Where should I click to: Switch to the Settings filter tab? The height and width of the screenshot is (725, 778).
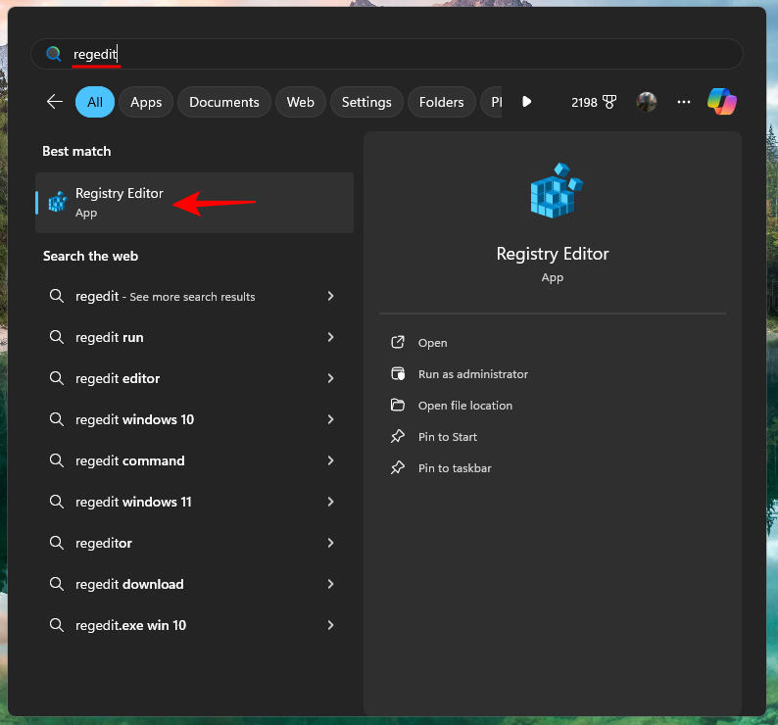[366, 102]
